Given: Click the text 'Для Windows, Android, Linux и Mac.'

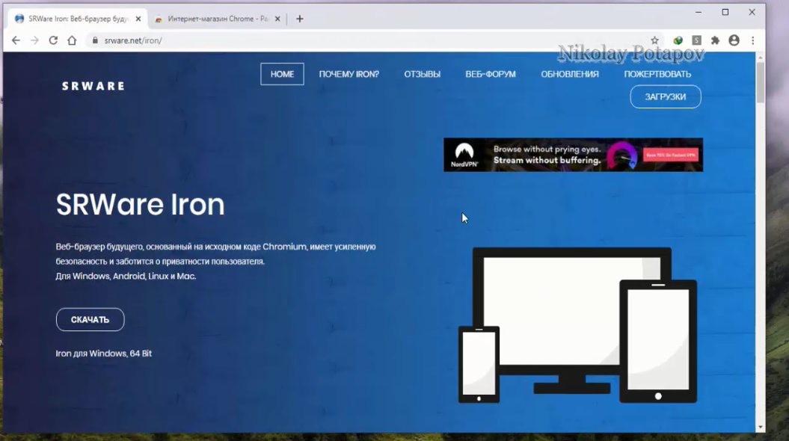Looking at the screenshot, I should 126,276.
